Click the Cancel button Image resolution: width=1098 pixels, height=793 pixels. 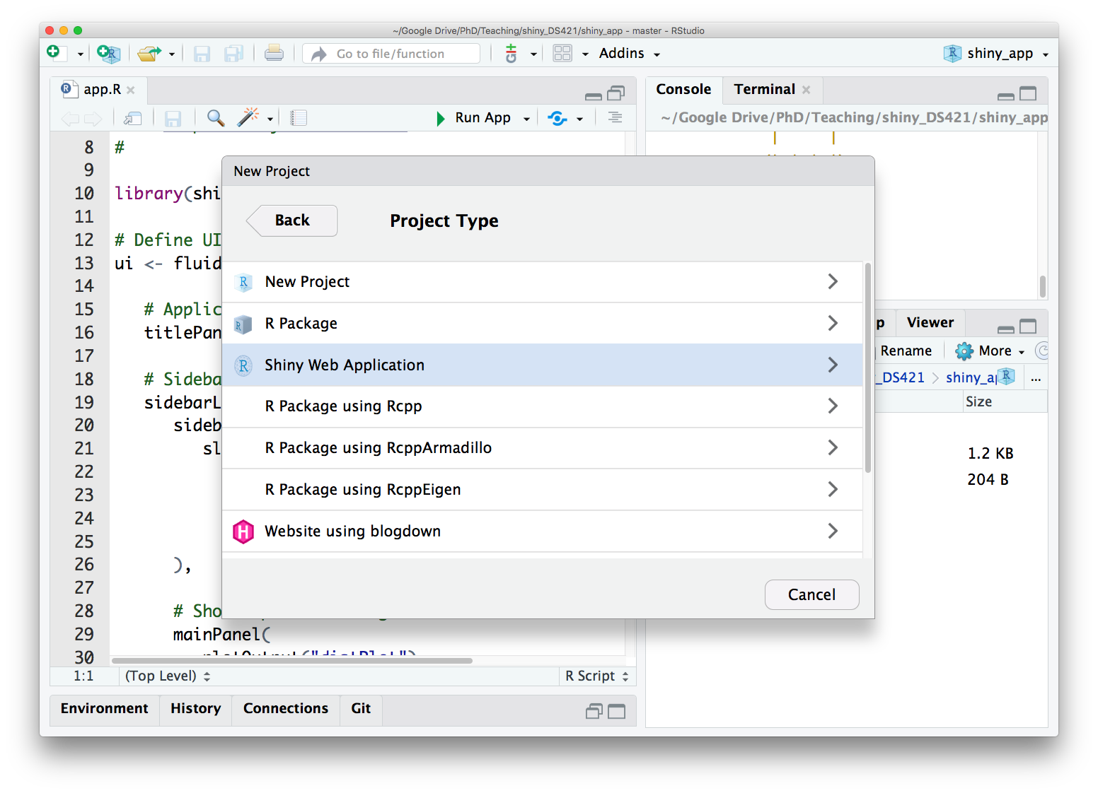pyautogui.click(x=812, y=595)
